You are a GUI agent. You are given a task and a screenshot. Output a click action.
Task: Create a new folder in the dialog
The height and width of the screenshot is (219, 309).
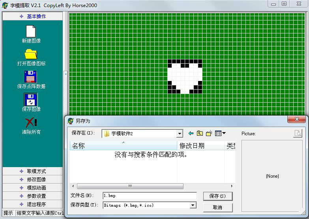pos(209,134)
